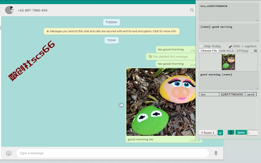Click the green refresh icon in panel
This screenshot has height=163, width=261.
(x=220, y=132)
